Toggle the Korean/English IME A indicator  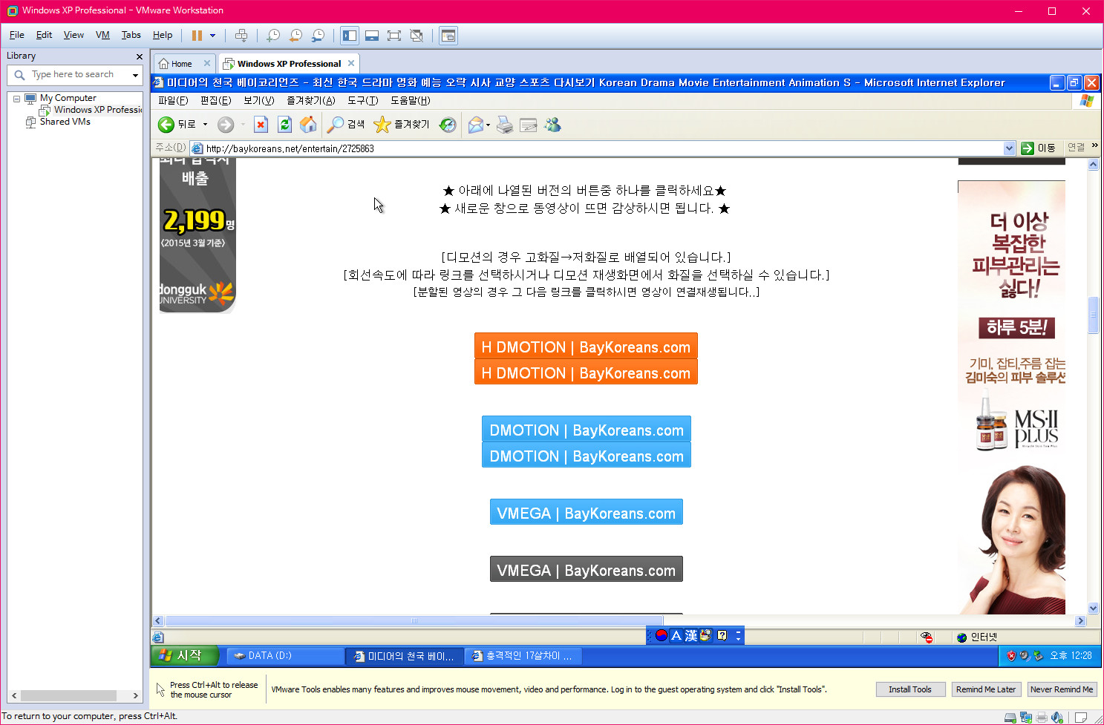click(x=676, y=636)
